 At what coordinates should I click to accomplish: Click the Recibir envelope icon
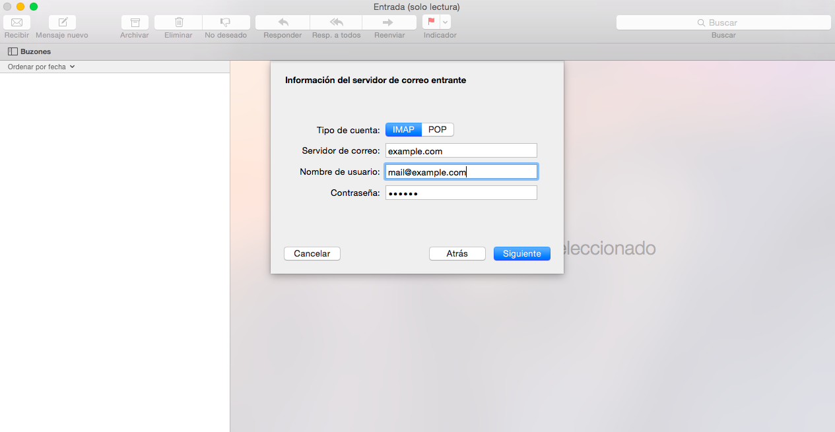pyautogui.click(x=17, y=22)
